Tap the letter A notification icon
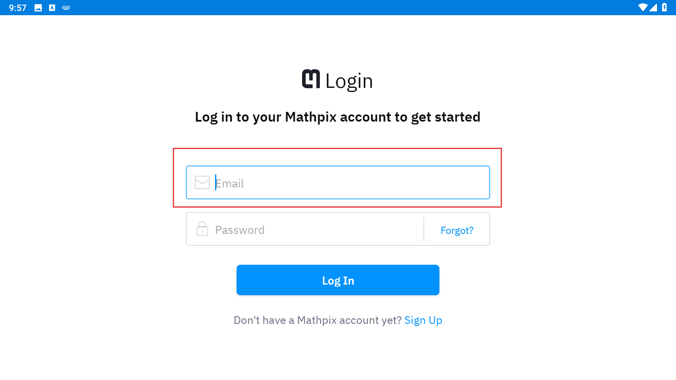The width and height of the screenshot is (676, 380). click(52, 8)
